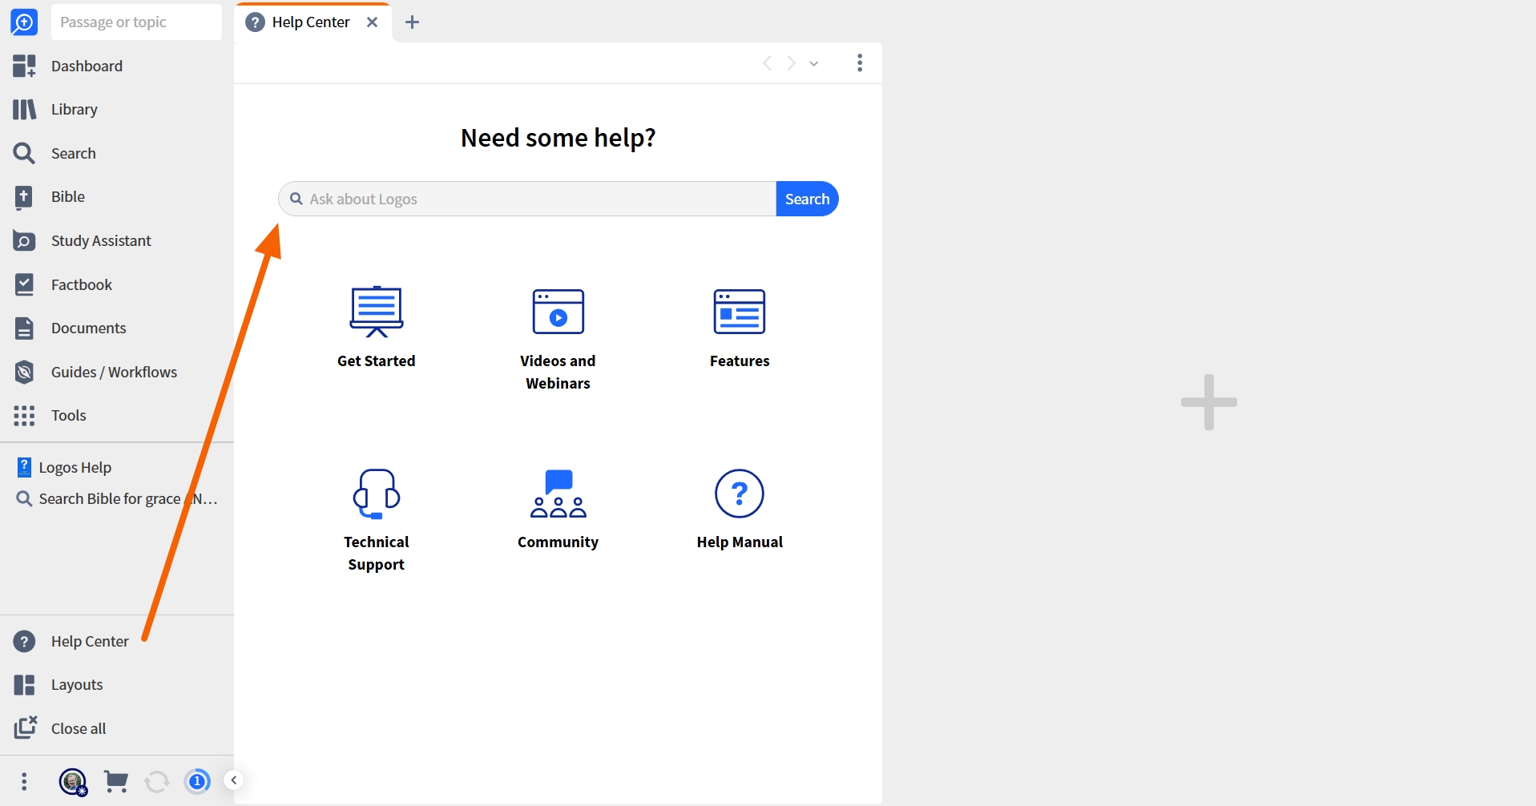This screenshot has width=1536, height=806.
Task: Open the Help Manual
Action: tap(740, 509)
